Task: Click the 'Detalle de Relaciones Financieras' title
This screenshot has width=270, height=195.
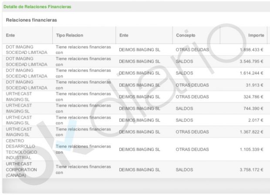Action: [37, 7]
